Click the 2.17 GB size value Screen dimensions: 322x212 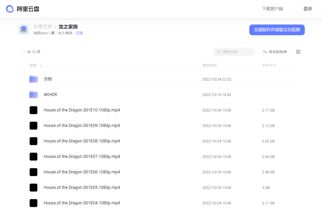pyautogui.click(x=268, y=110)
